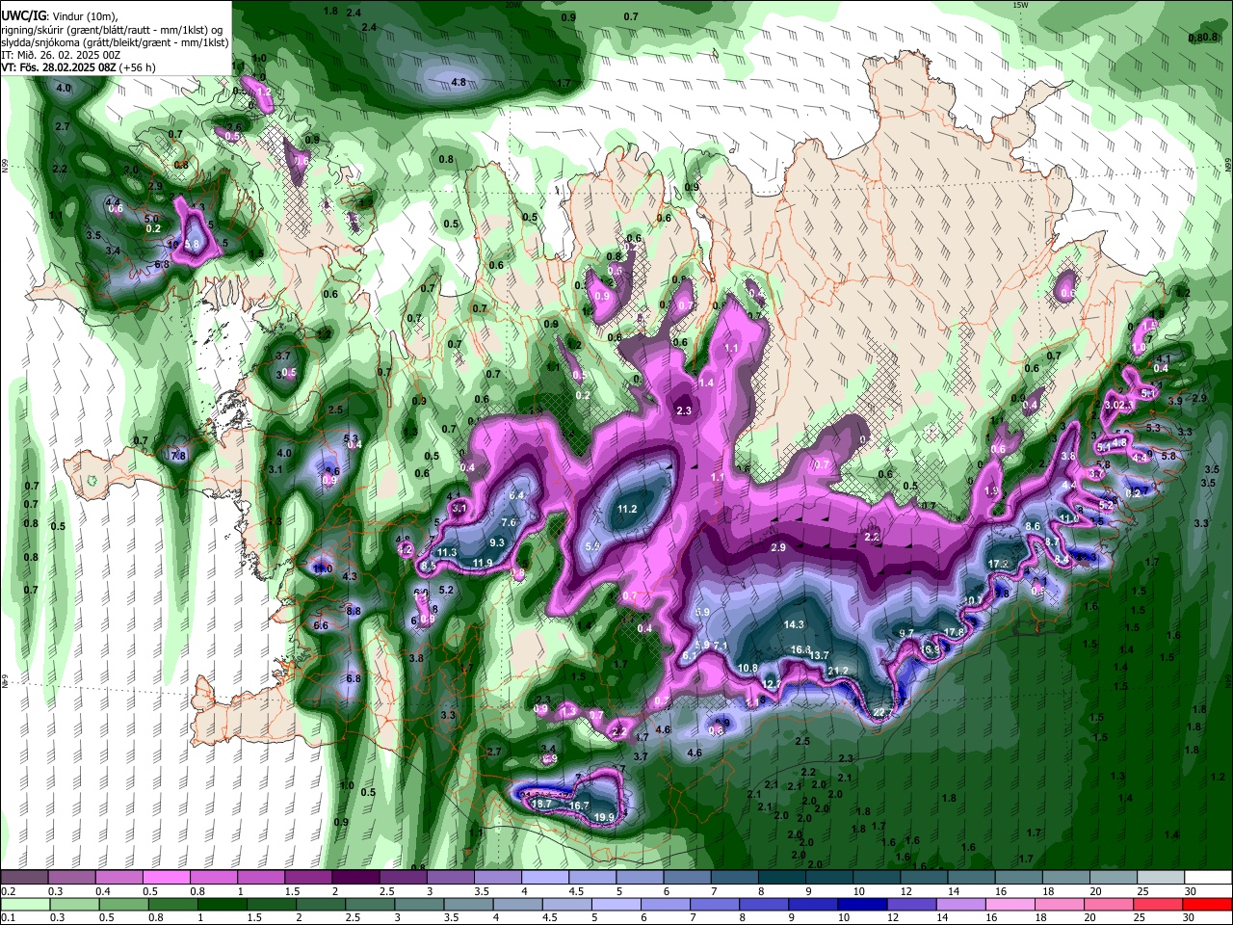This screenshot has height=925, width=1233.
Task: Click the 11.2 precipitation value on the map
Action: click(x=627, y=509)
